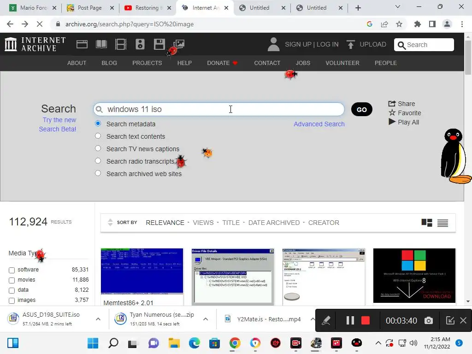
Task: Open the recorder pen annotation tool
Action: [326, 320]
